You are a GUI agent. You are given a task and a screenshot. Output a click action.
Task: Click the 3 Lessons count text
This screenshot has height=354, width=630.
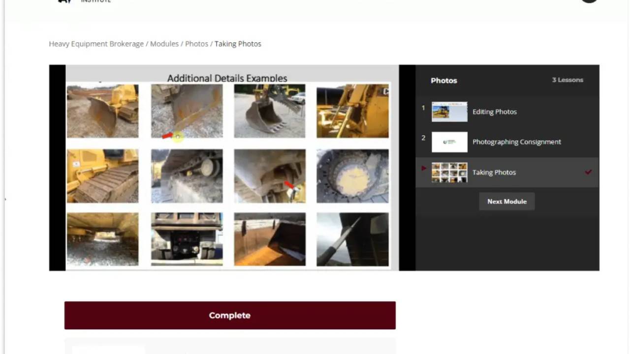coord(567,80)
